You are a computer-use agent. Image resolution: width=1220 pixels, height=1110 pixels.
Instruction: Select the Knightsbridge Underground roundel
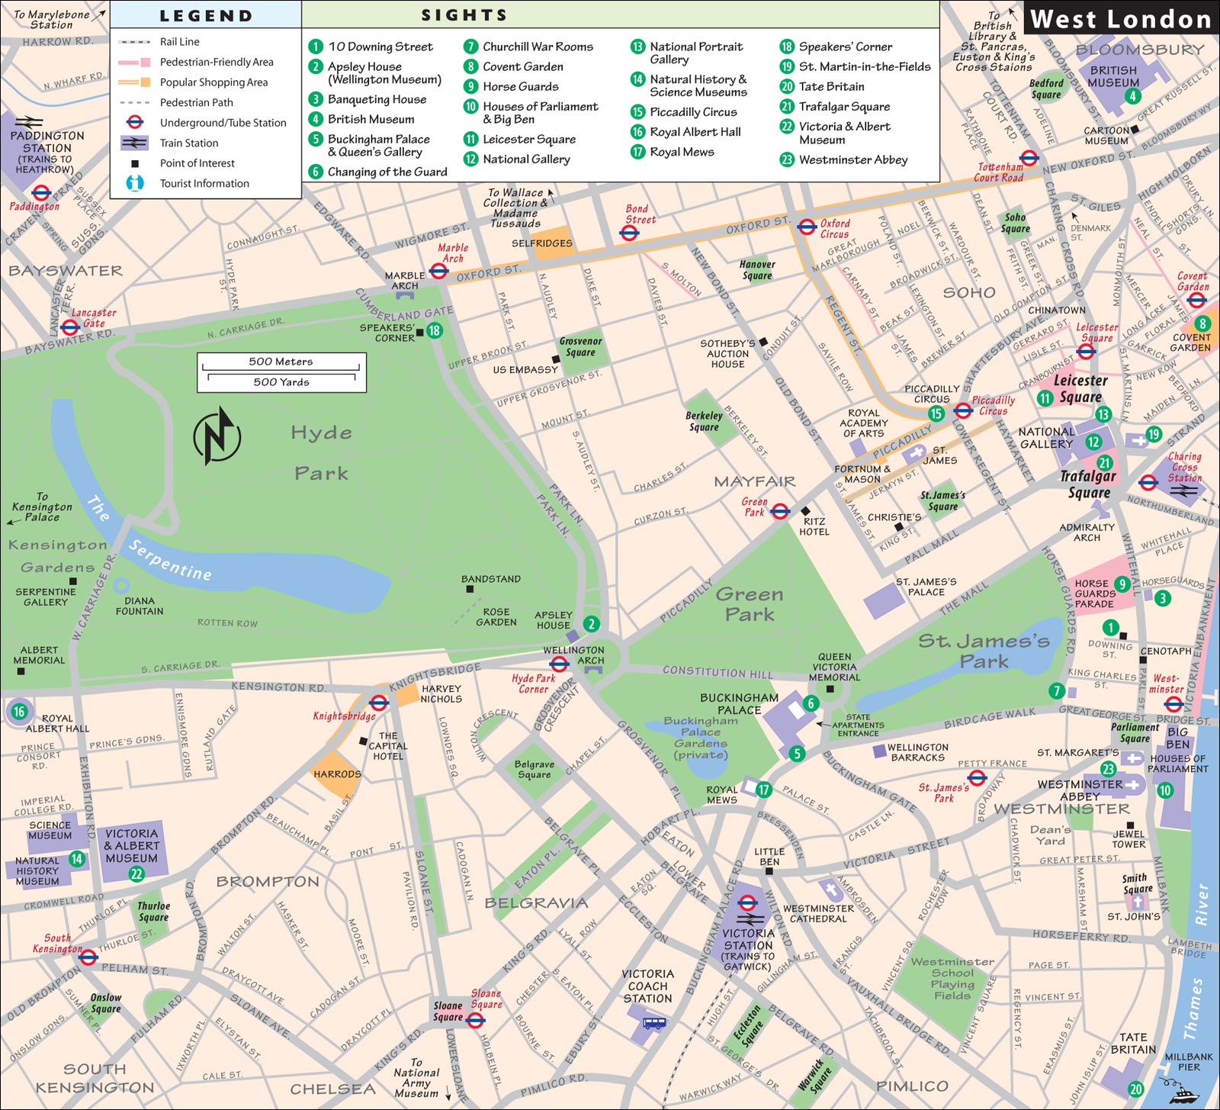point(379,703)
